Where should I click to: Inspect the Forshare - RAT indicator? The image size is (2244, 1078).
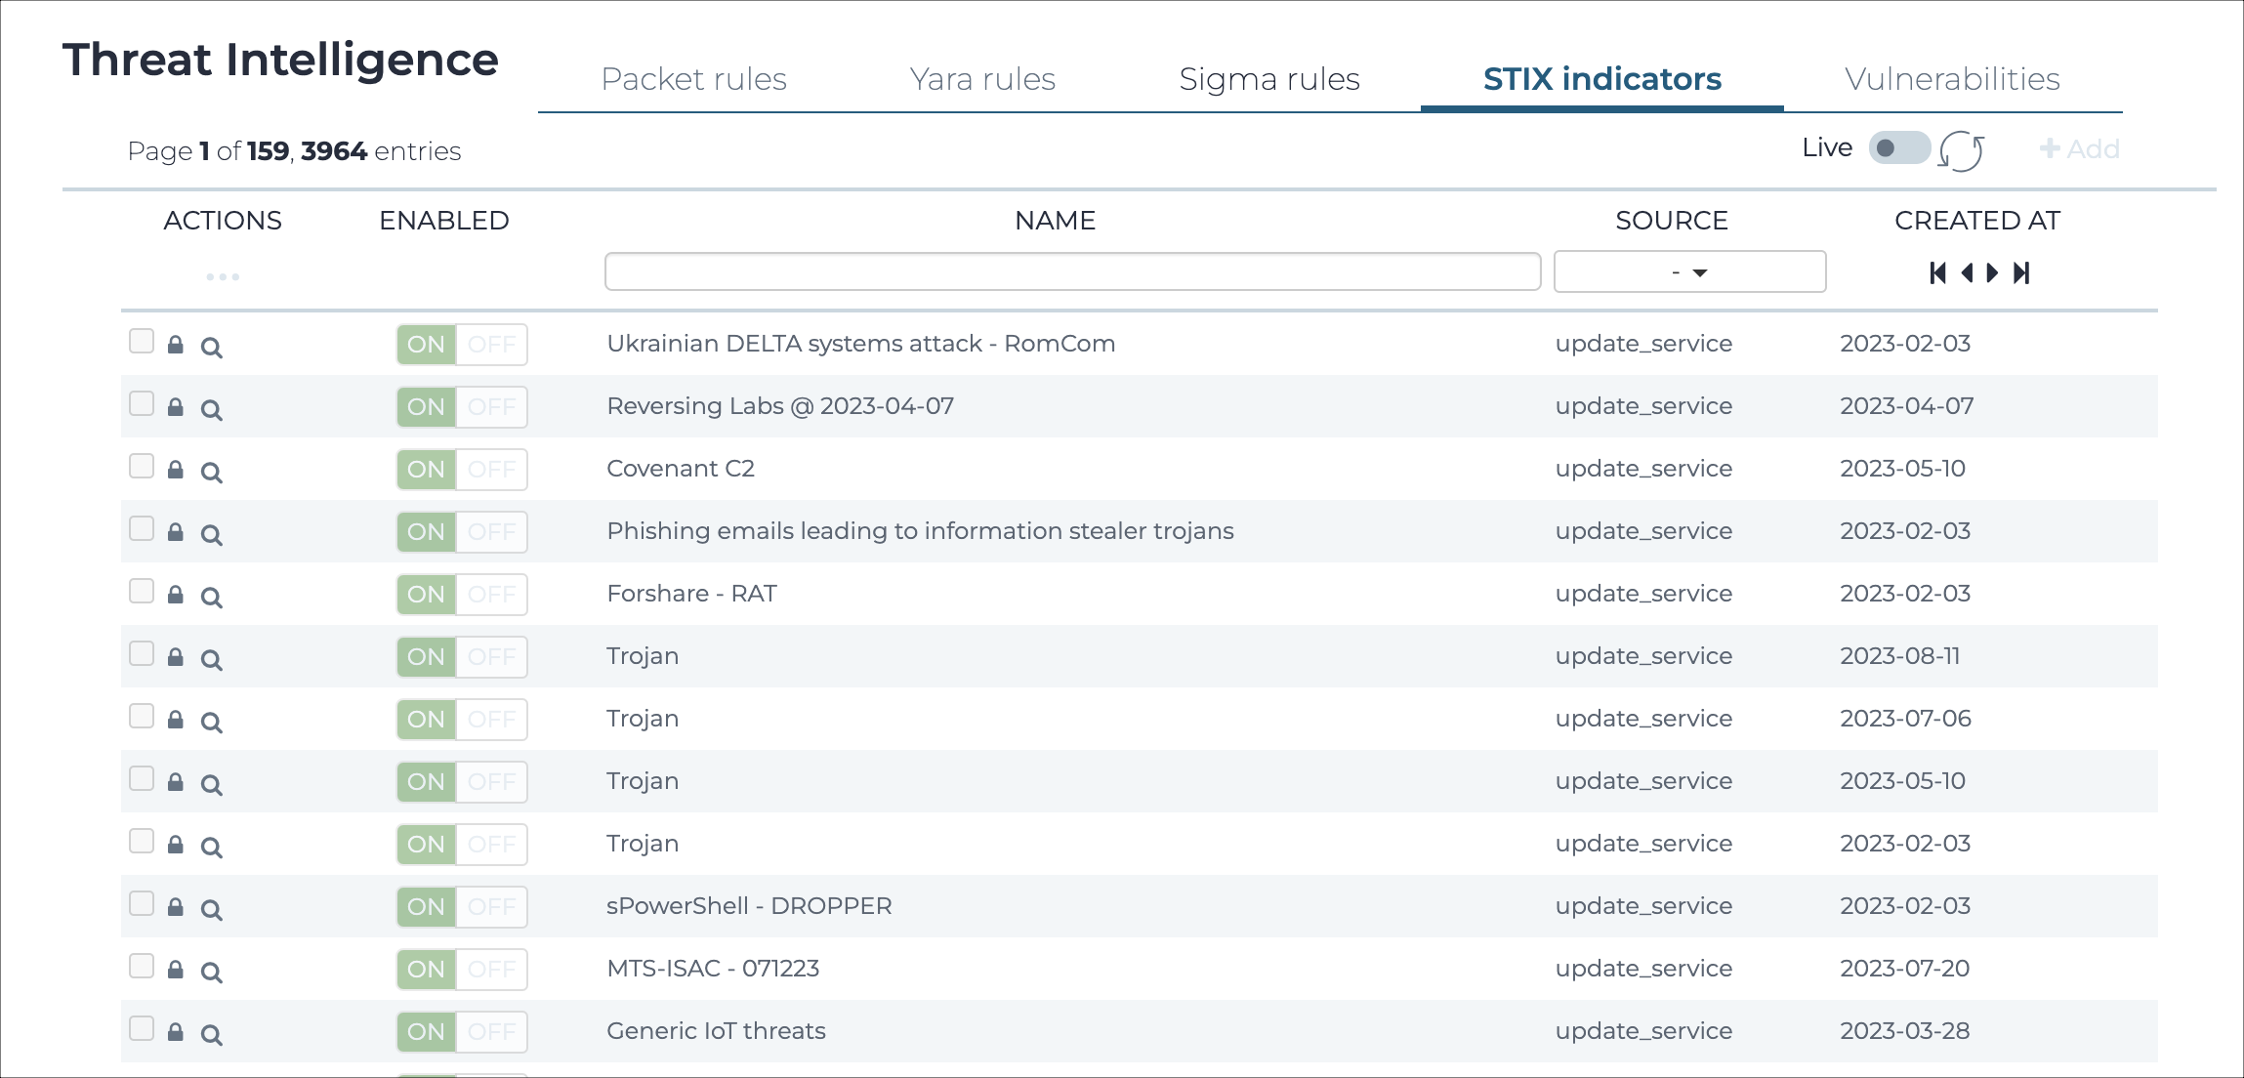coord(211,598)
